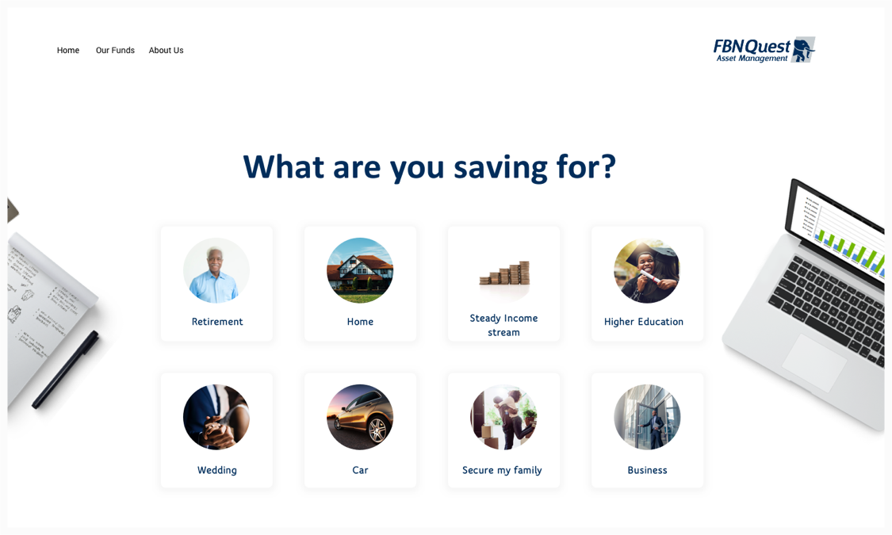This screenshot has width=892, height=535.
Task: Choose the coin stacks income icon
Action: 503,274
